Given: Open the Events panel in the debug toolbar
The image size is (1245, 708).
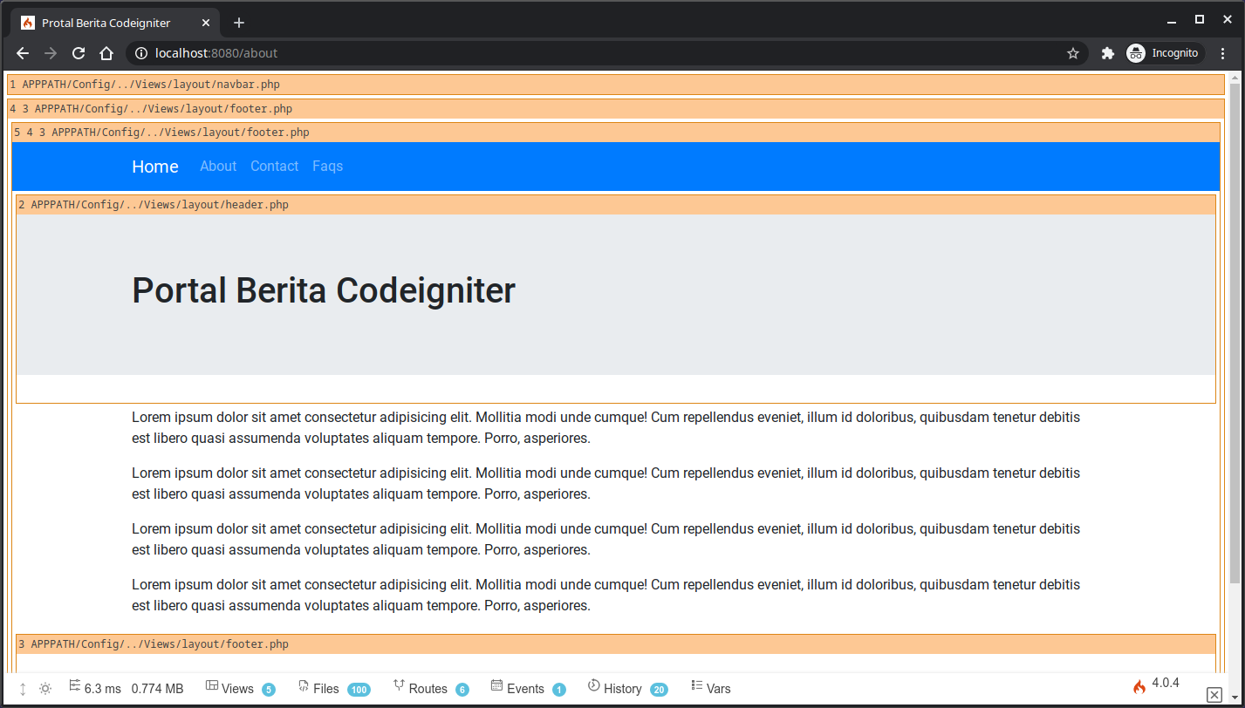Looking at the screenshot, I should 522,688.
